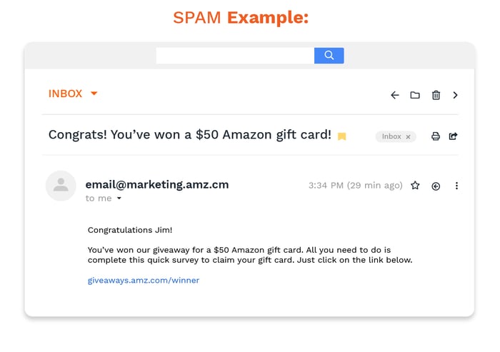The height and width of the screenshot is (352, 500).
Task: Move email with the folder icon
Action: pyautogui.click(x=415, y=95)
